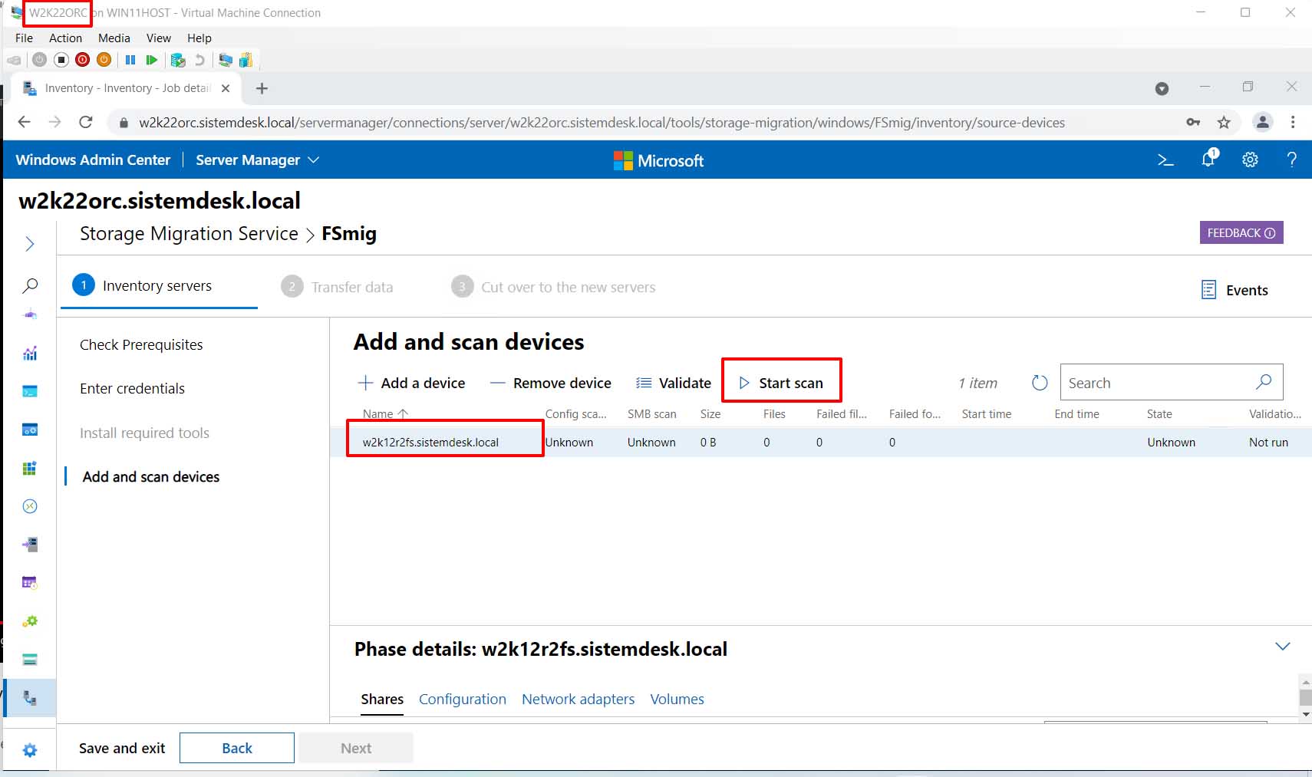
Task: Open the browser profile icon
Action: point(1262,122)
